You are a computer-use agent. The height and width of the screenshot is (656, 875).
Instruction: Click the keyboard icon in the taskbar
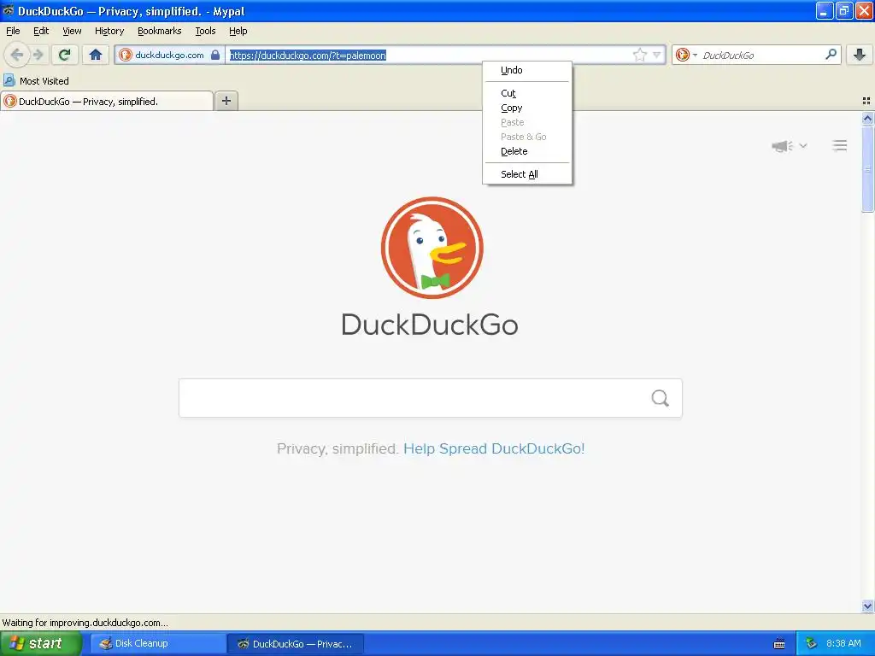click(x=779, y=644)
